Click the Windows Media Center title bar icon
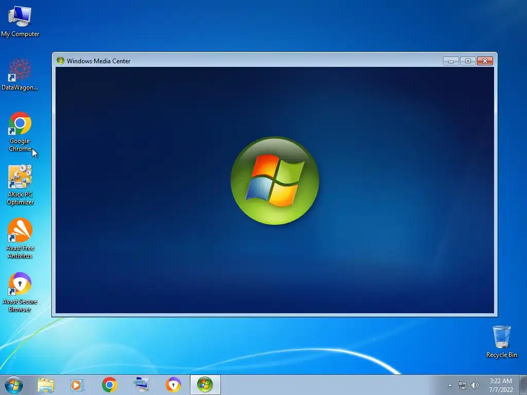The height and width of the screenshot is (395, 527). [61, 61]
